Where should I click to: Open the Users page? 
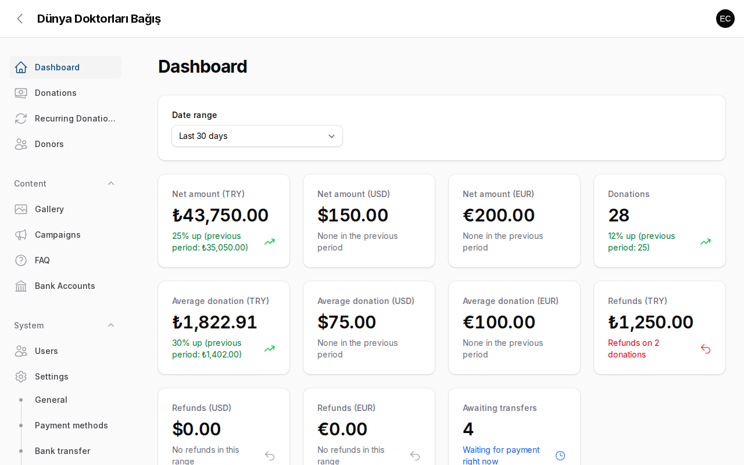coord(65,351)
